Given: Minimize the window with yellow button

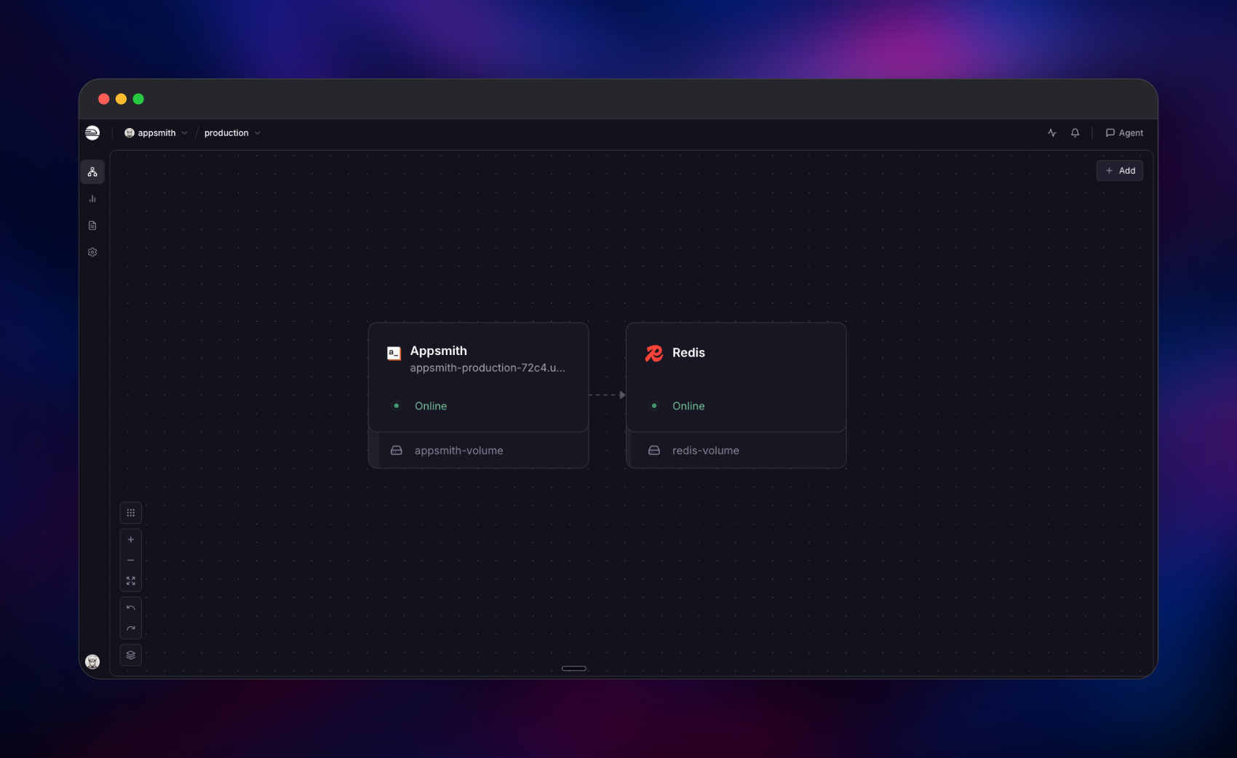Looking at the screenshot, I should (x=122, y=99).
